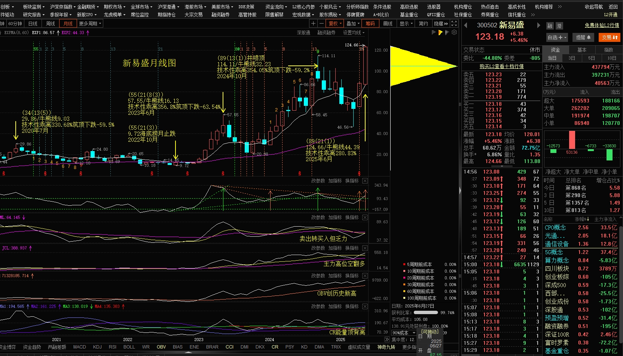Open 更多周期 dropdown
The width and height of the screenshot is (623, 356).
[90, 24]
